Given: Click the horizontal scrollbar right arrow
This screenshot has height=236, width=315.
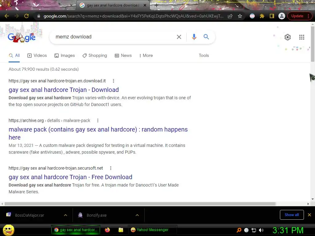Looking at the screenshot, I should click(x=308, y=204).
